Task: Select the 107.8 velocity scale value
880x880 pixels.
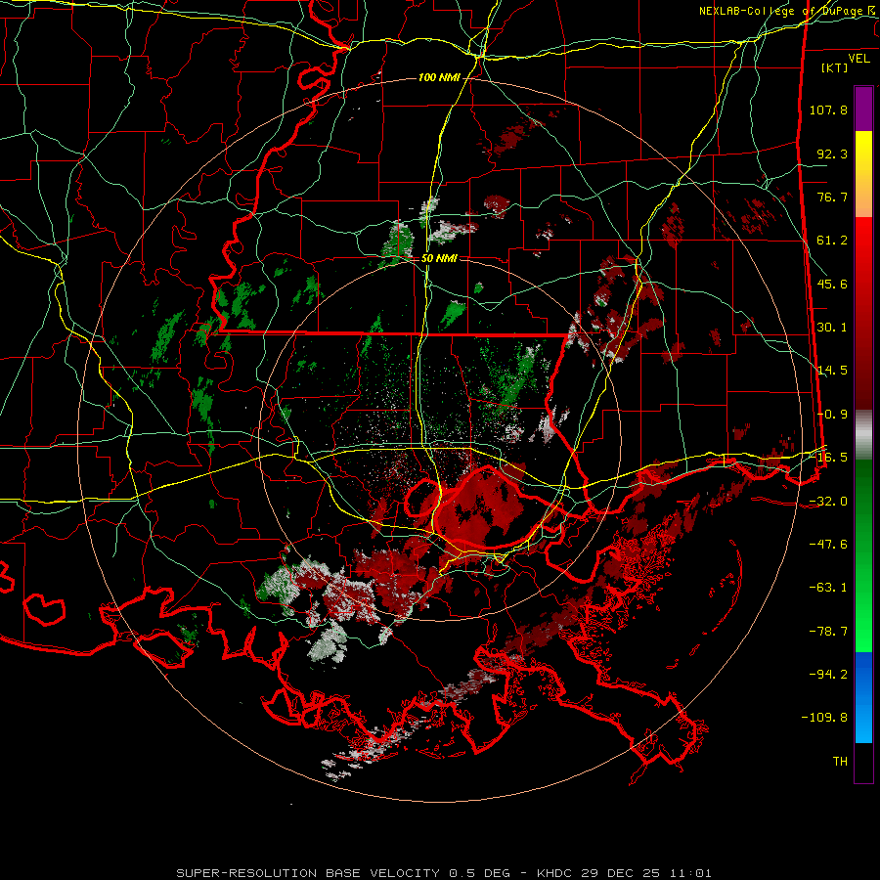Action: [828, 110]
